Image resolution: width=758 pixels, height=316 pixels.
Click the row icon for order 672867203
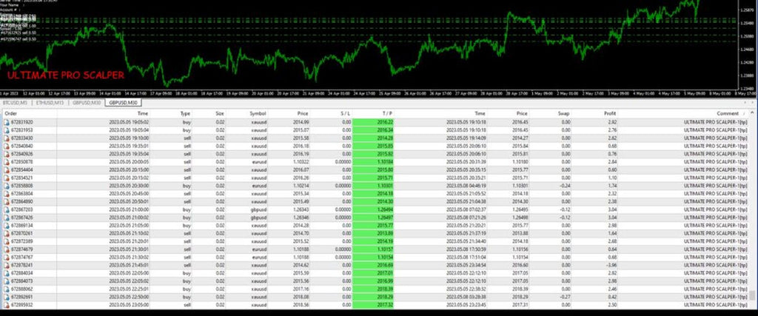pos(7,209)
